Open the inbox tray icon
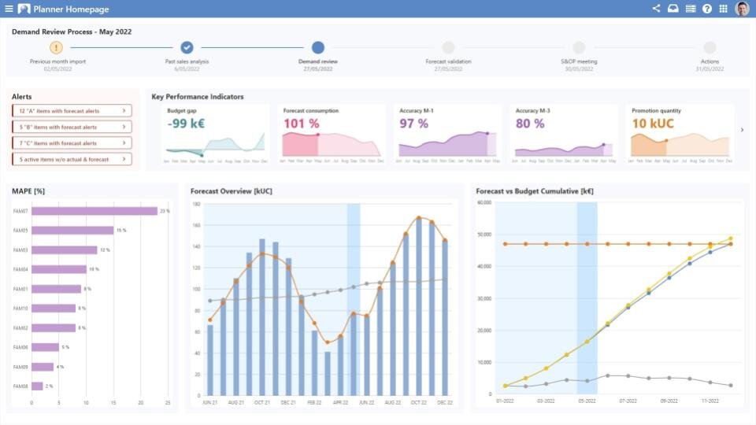756x425 pixels. (x=673, y=9)
